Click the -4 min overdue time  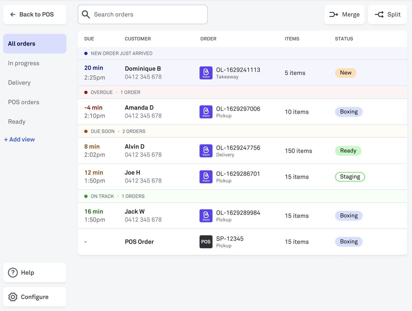point(93,108)
